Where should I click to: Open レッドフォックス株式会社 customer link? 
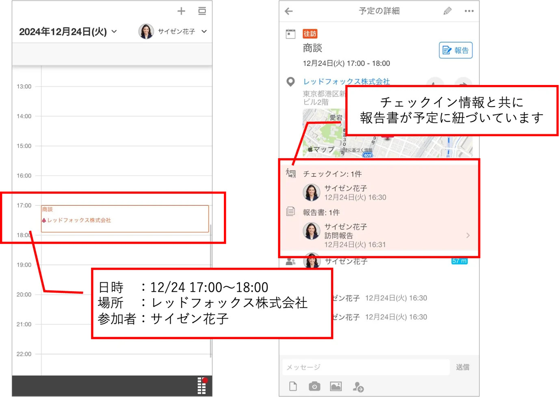click(x=347, y=81)
